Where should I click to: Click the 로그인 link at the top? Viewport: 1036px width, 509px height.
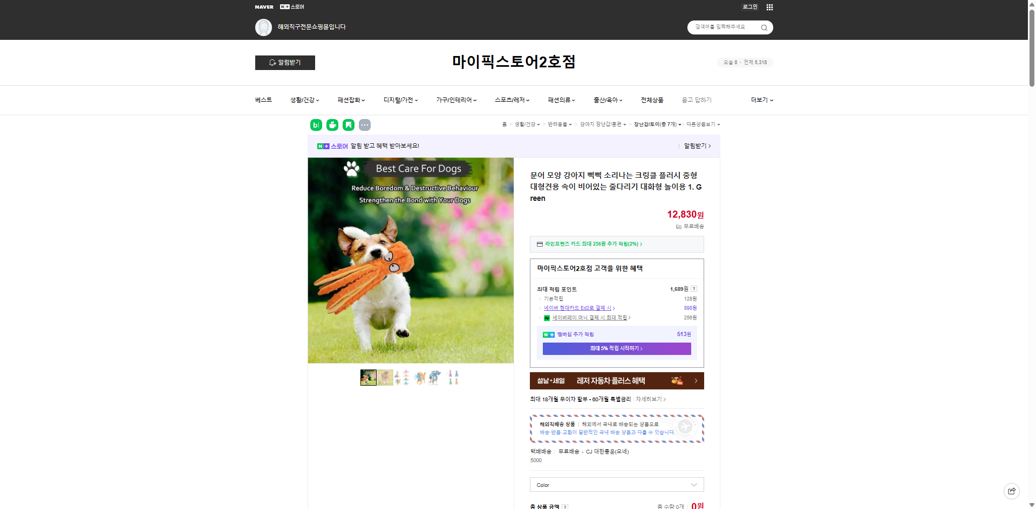(750, 7)
